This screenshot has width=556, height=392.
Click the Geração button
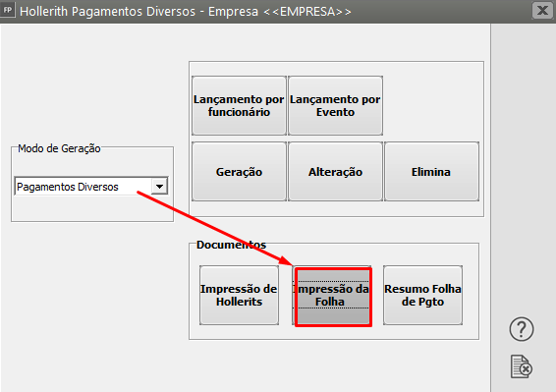coord(239,172)
